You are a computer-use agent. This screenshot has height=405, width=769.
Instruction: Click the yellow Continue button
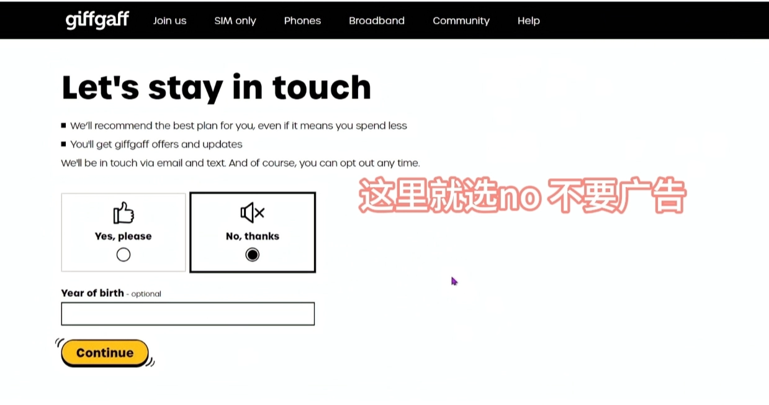coord(105,353)
